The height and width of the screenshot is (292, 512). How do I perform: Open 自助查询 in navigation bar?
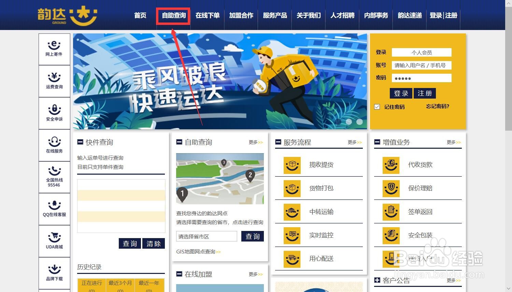pyautogui.click(x=174, y=15)
